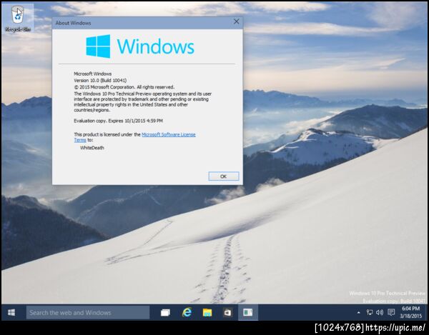The width and height of the screenshot is (429, 335).
Task: Click the Windows logo in the dialog
Action: (140, 46)
